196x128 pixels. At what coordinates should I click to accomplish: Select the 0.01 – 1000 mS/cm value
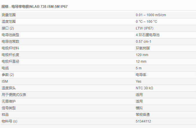151,15
